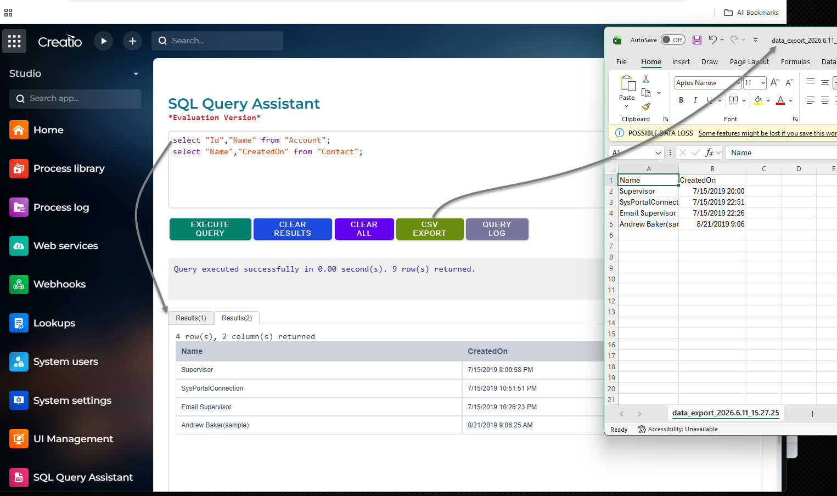Open the Borders dropdown arrow
Image resolution: width=837 pixels, height=496 pixels.
point(744,100)
